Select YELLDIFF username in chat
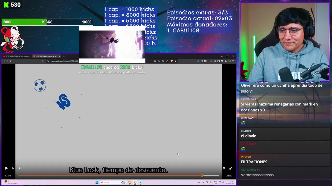 246,131
